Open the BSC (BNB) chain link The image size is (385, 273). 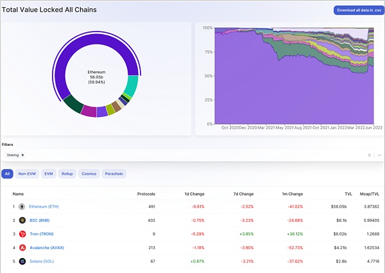pyautogui.click(x=40, y=220)
